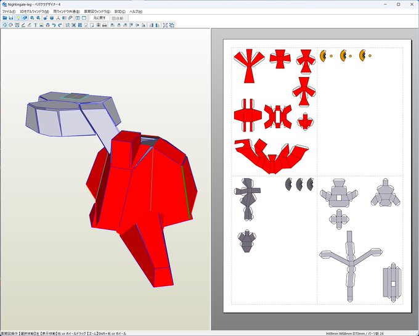Select the light gray cross-shaped part
Image resolution: width=419 pixels, height=336 pixels.
[x=339, y=219]
